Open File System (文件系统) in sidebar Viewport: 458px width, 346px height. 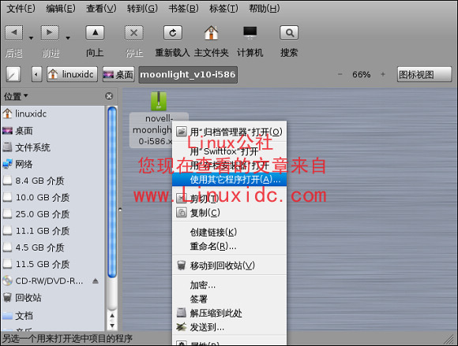53,147
